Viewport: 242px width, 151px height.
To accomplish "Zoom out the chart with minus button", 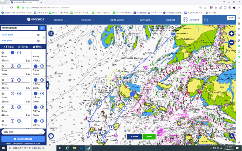I will coord(232,42).
